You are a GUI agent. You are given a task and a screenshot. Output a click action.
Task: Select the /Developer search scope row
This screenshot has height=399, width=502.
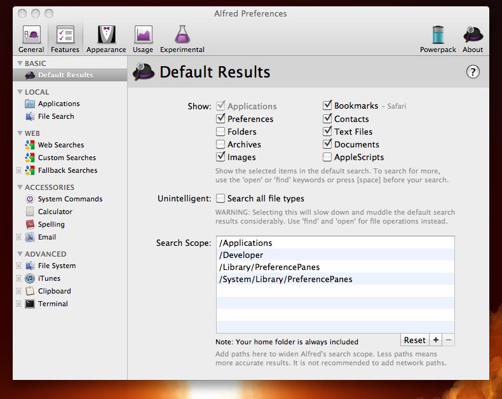click(336, 255)
